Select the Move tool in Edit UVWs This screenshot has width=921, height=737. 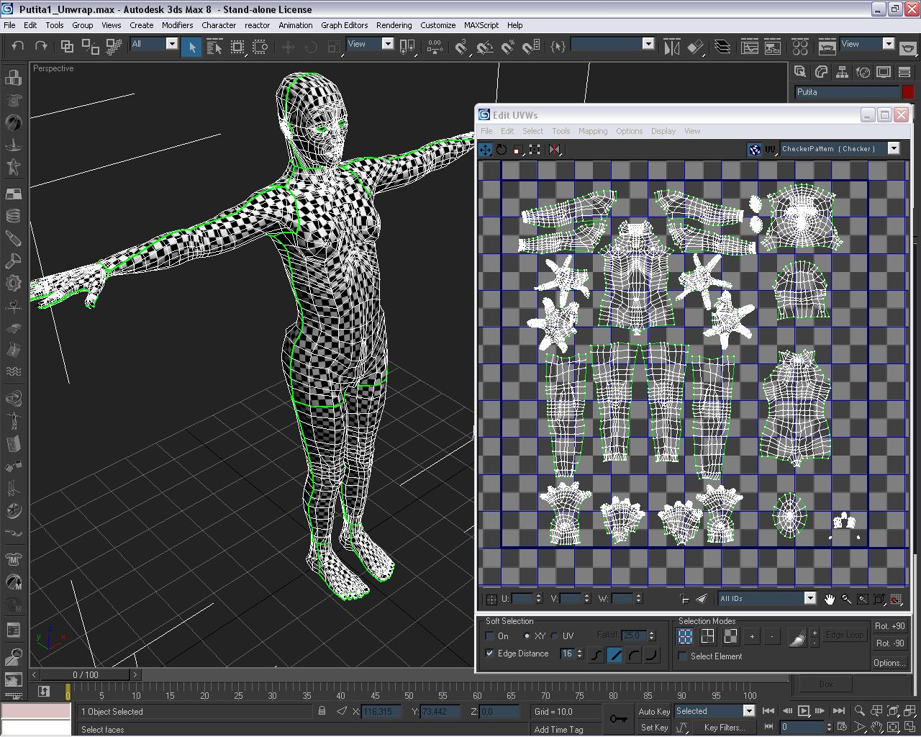(486, 150)
